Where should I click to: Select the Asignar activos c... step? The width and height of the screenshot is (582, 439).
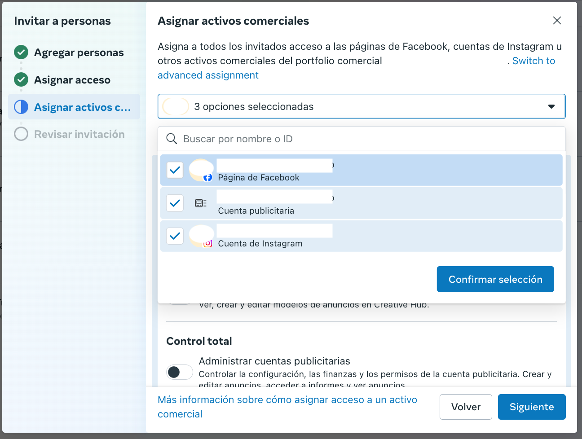(74, 107)
